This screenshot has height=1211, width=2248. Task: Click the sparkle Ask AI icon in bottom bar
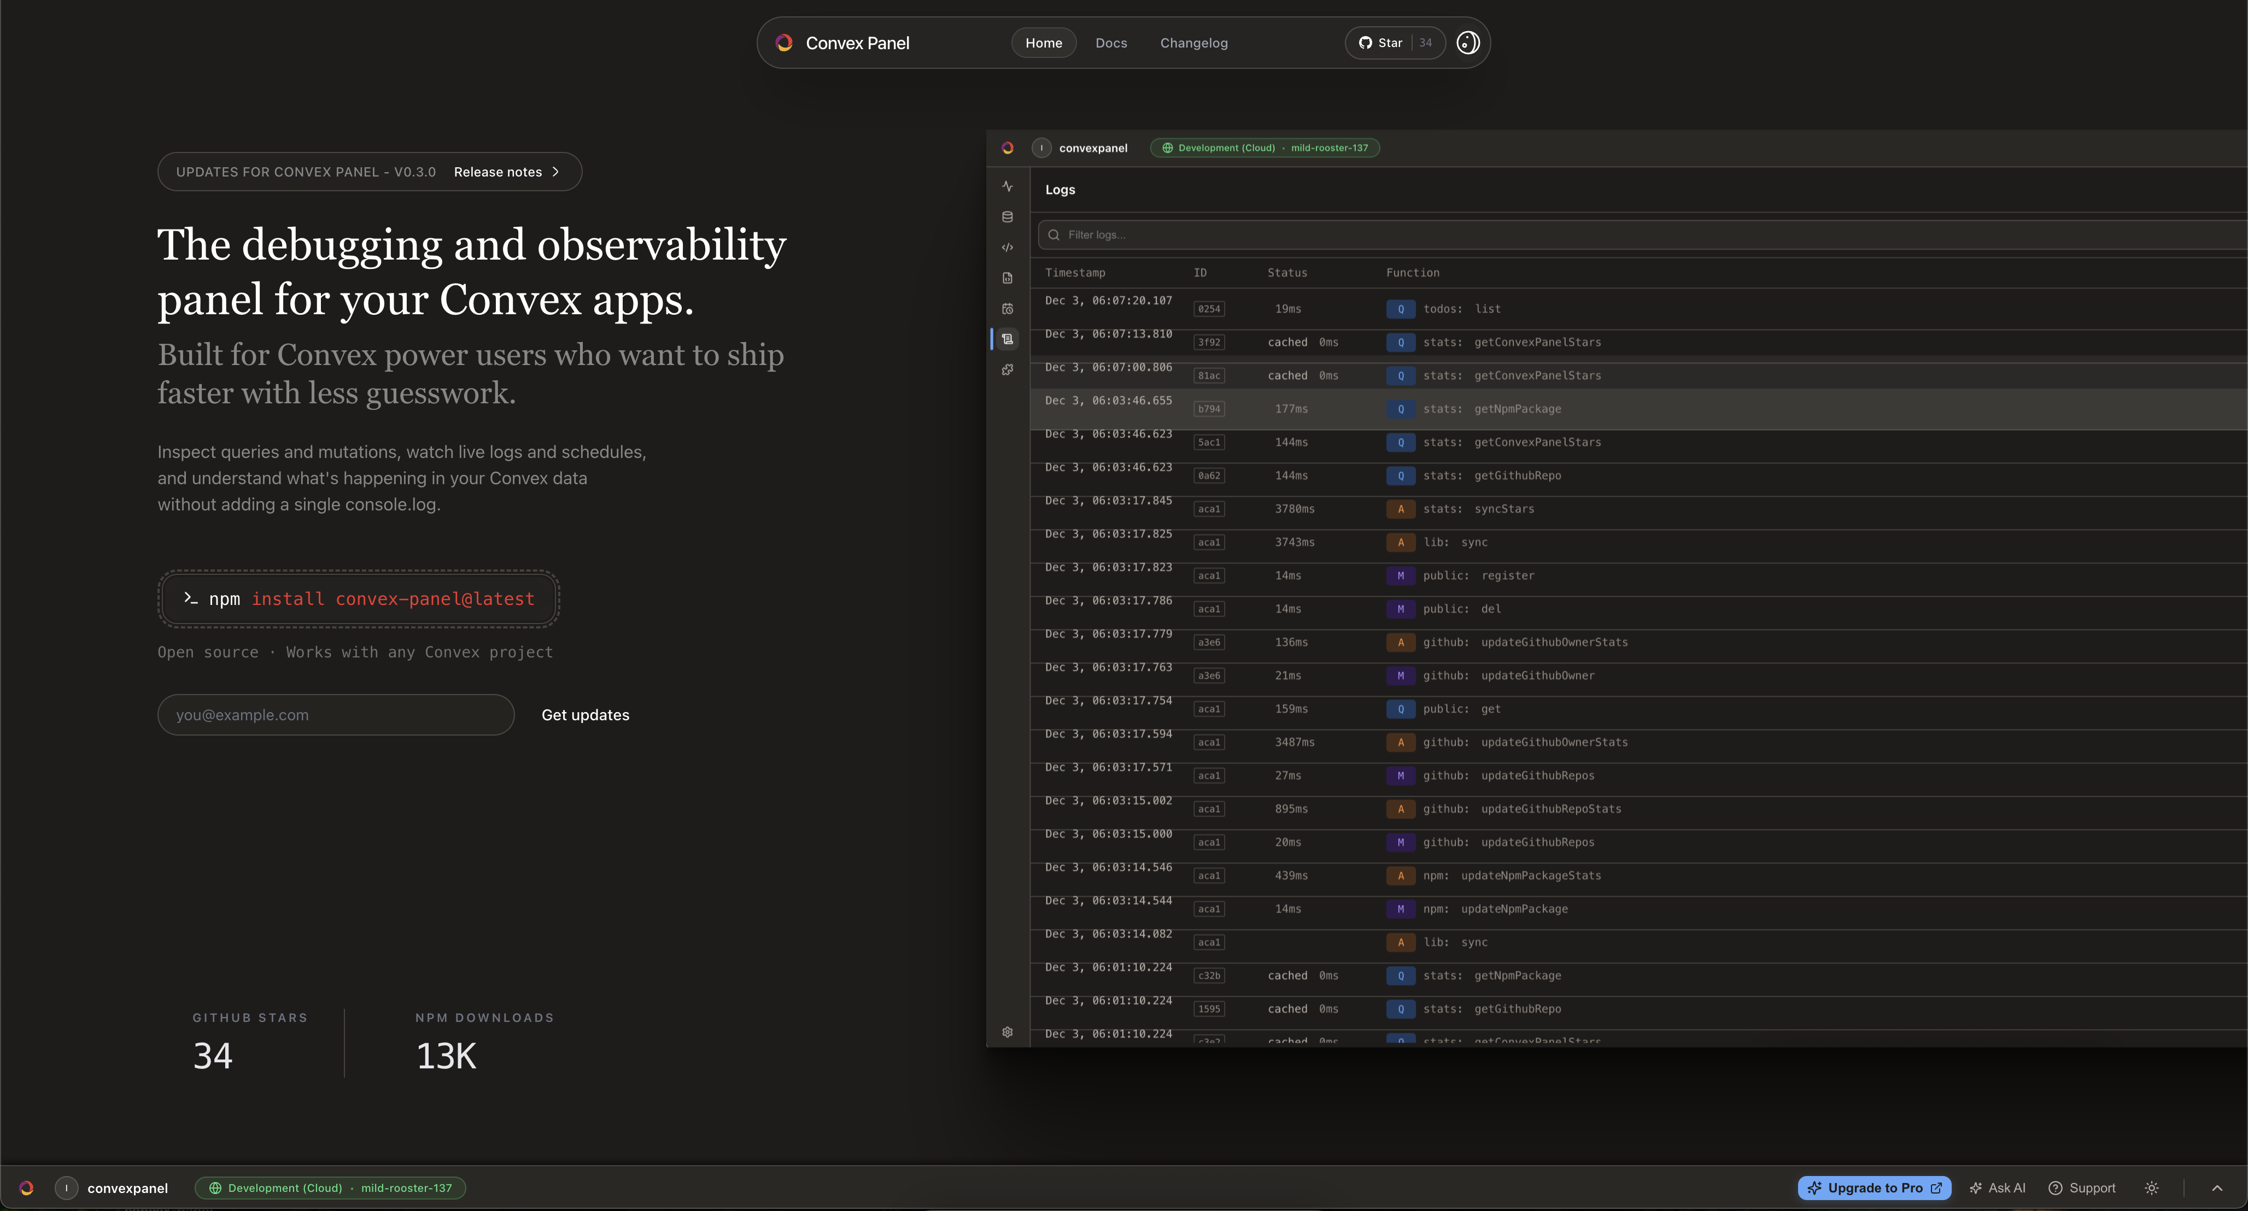point(1977,1188)
